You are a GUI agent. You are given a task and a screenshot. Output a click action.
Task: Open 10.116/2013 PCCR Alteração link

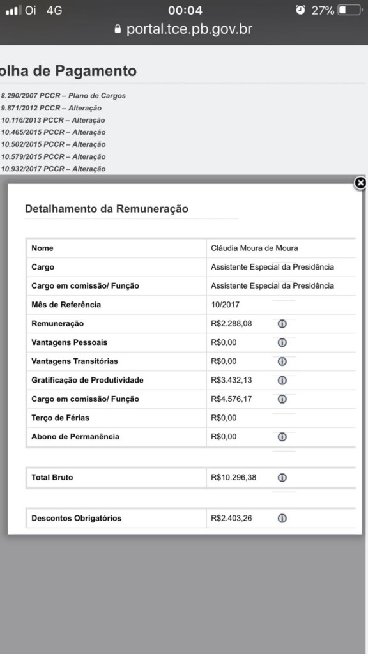(x=53, y=120)
